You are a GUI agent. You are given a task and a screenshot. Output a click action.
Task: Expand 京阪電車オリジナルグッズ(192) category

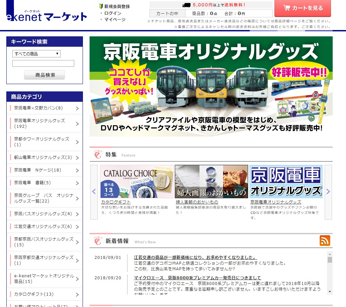(44, 123)
